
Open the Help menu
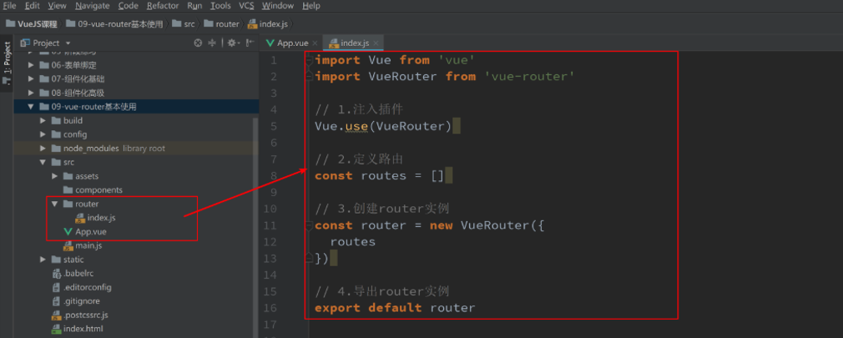point(311,6)
